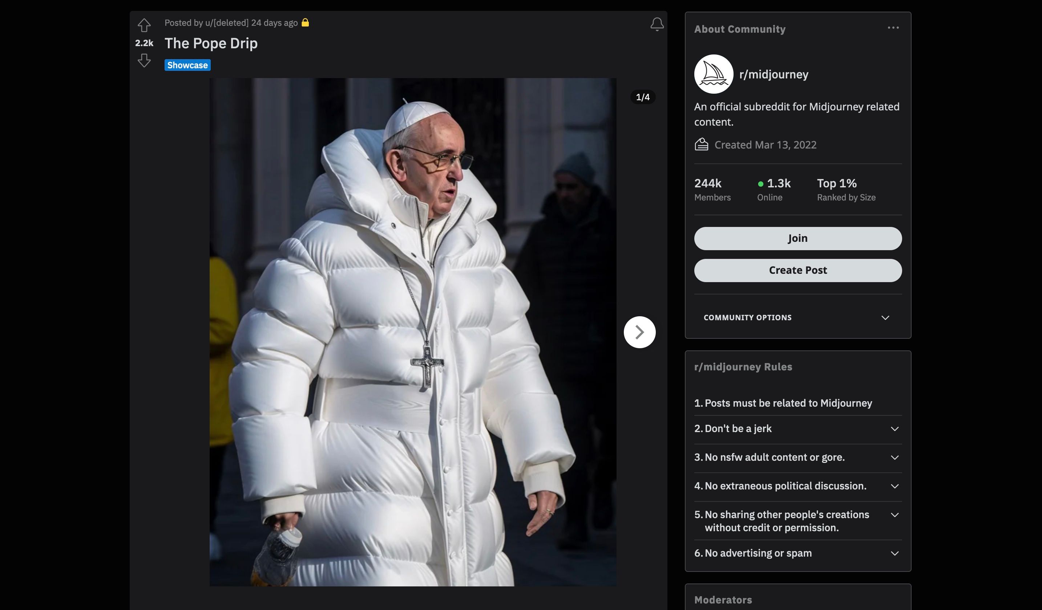This screenshot has height=610, width=1042.
Task: Click the Pope puffer jacket image
Action: (x=413, y=332)
